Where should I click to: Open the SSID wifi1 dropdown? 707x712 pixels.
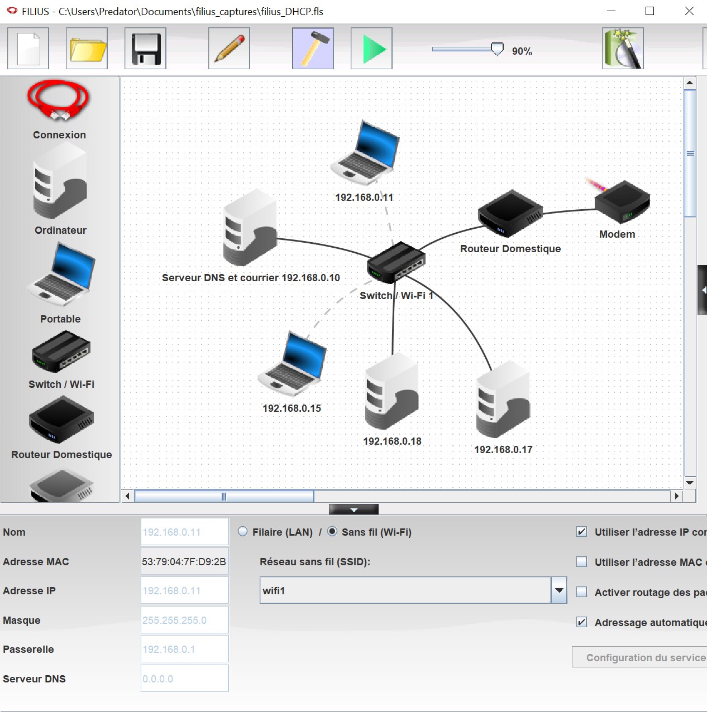(x=558, y=590)
